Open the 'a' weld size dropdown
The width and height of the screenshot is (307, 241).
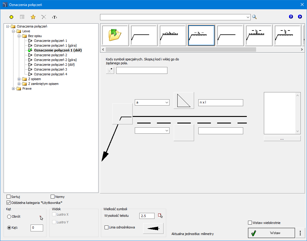click(152, 103)
